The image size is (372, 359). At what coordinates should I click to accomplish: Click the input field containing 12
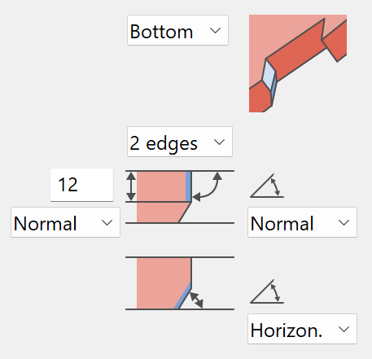coord(81,185)
